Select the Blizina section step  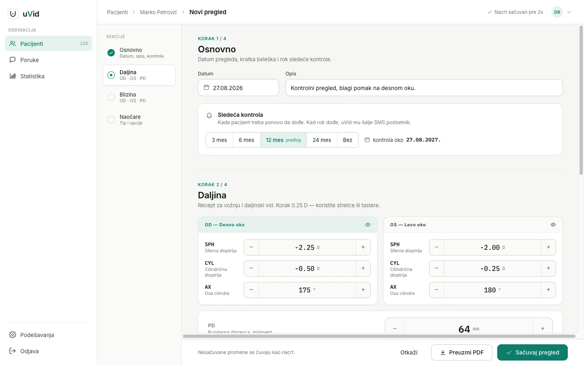pos(139,97)
